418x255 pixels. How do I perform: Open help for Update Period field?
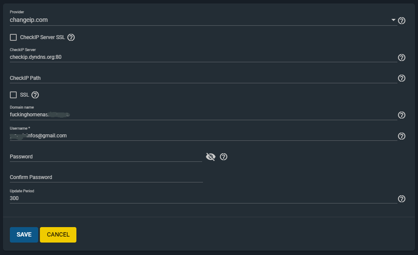tap(402, 199)
